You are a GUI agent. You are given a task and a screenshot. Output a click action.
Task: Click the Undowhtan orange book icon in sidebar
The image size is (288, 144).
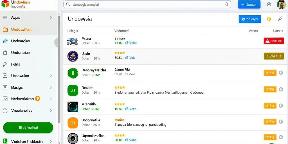pos(5,30)
